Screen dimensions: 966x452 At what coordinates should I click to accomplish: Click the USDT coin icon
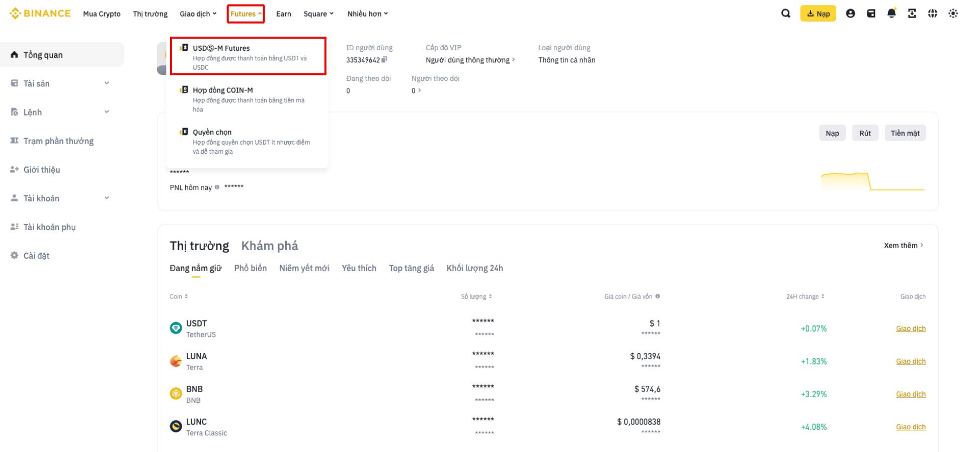[x=176, y=328]
